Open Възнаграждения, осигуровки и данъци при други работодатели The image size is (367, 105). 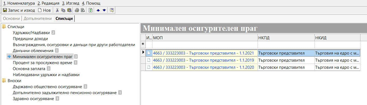click(x=74, y=45)
